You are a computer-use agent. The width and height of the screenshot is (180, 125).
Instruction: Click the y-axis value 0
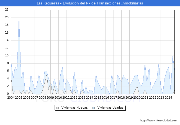(8, 94)
